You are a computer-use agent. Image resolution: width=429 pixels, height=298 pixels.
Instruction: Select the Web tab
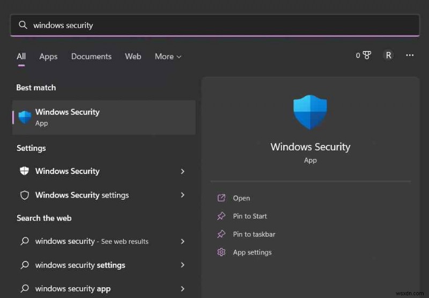coord(133,56)
